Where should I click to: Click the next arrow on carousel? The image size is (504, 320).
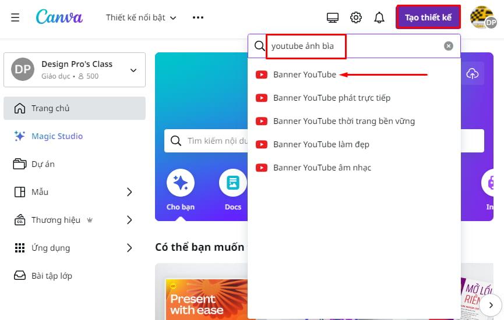(x=491, y=305)
